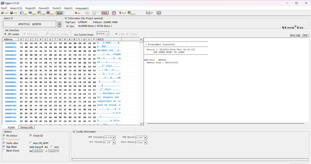
Task: Click the SAVE toolbar icon
Action: [13, 13]
